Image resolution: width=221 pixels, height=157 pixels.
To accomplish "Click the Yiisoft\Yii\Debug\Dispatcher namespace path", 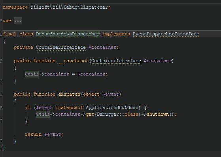I will pos(69,7).
